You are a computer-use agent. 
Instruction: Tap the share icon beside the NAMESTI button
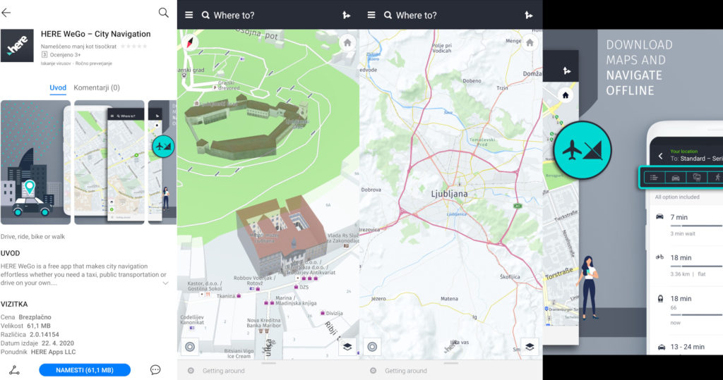pos(13,369)
